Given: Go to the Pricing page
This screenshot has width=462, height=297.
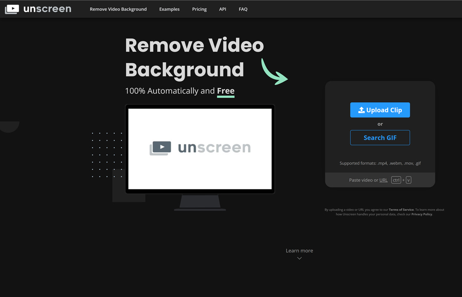Looking at the screenshot, I should pos(200,9).
